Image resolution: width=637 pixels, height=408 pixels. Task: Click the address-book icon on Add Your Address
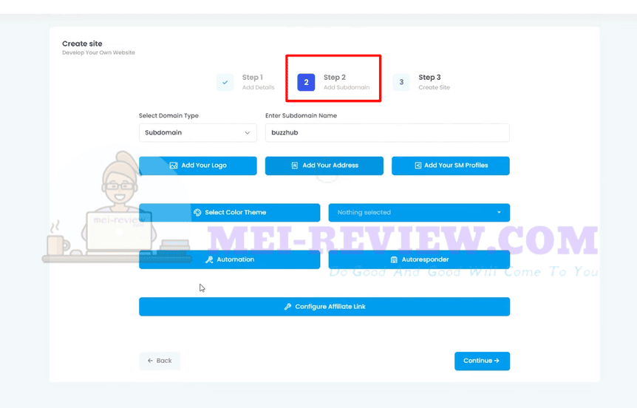pos(295,166)
